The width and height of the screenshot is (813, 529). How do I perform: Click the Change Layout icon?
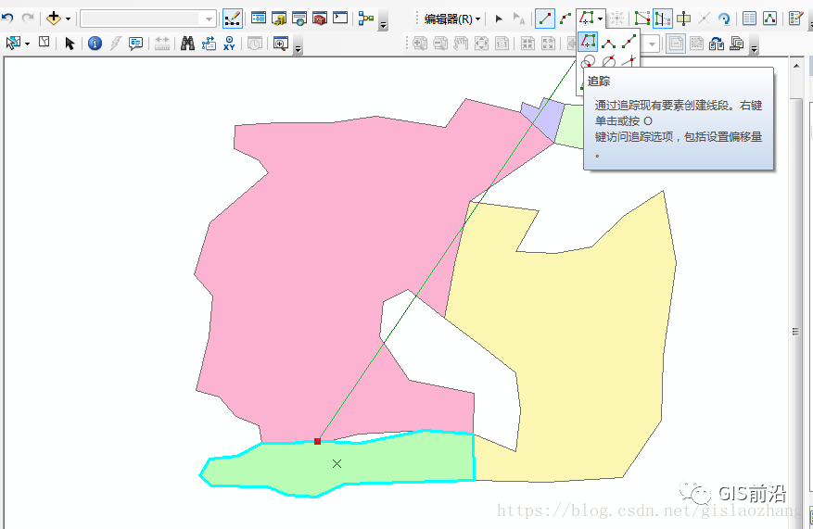(x=717, y=44)
